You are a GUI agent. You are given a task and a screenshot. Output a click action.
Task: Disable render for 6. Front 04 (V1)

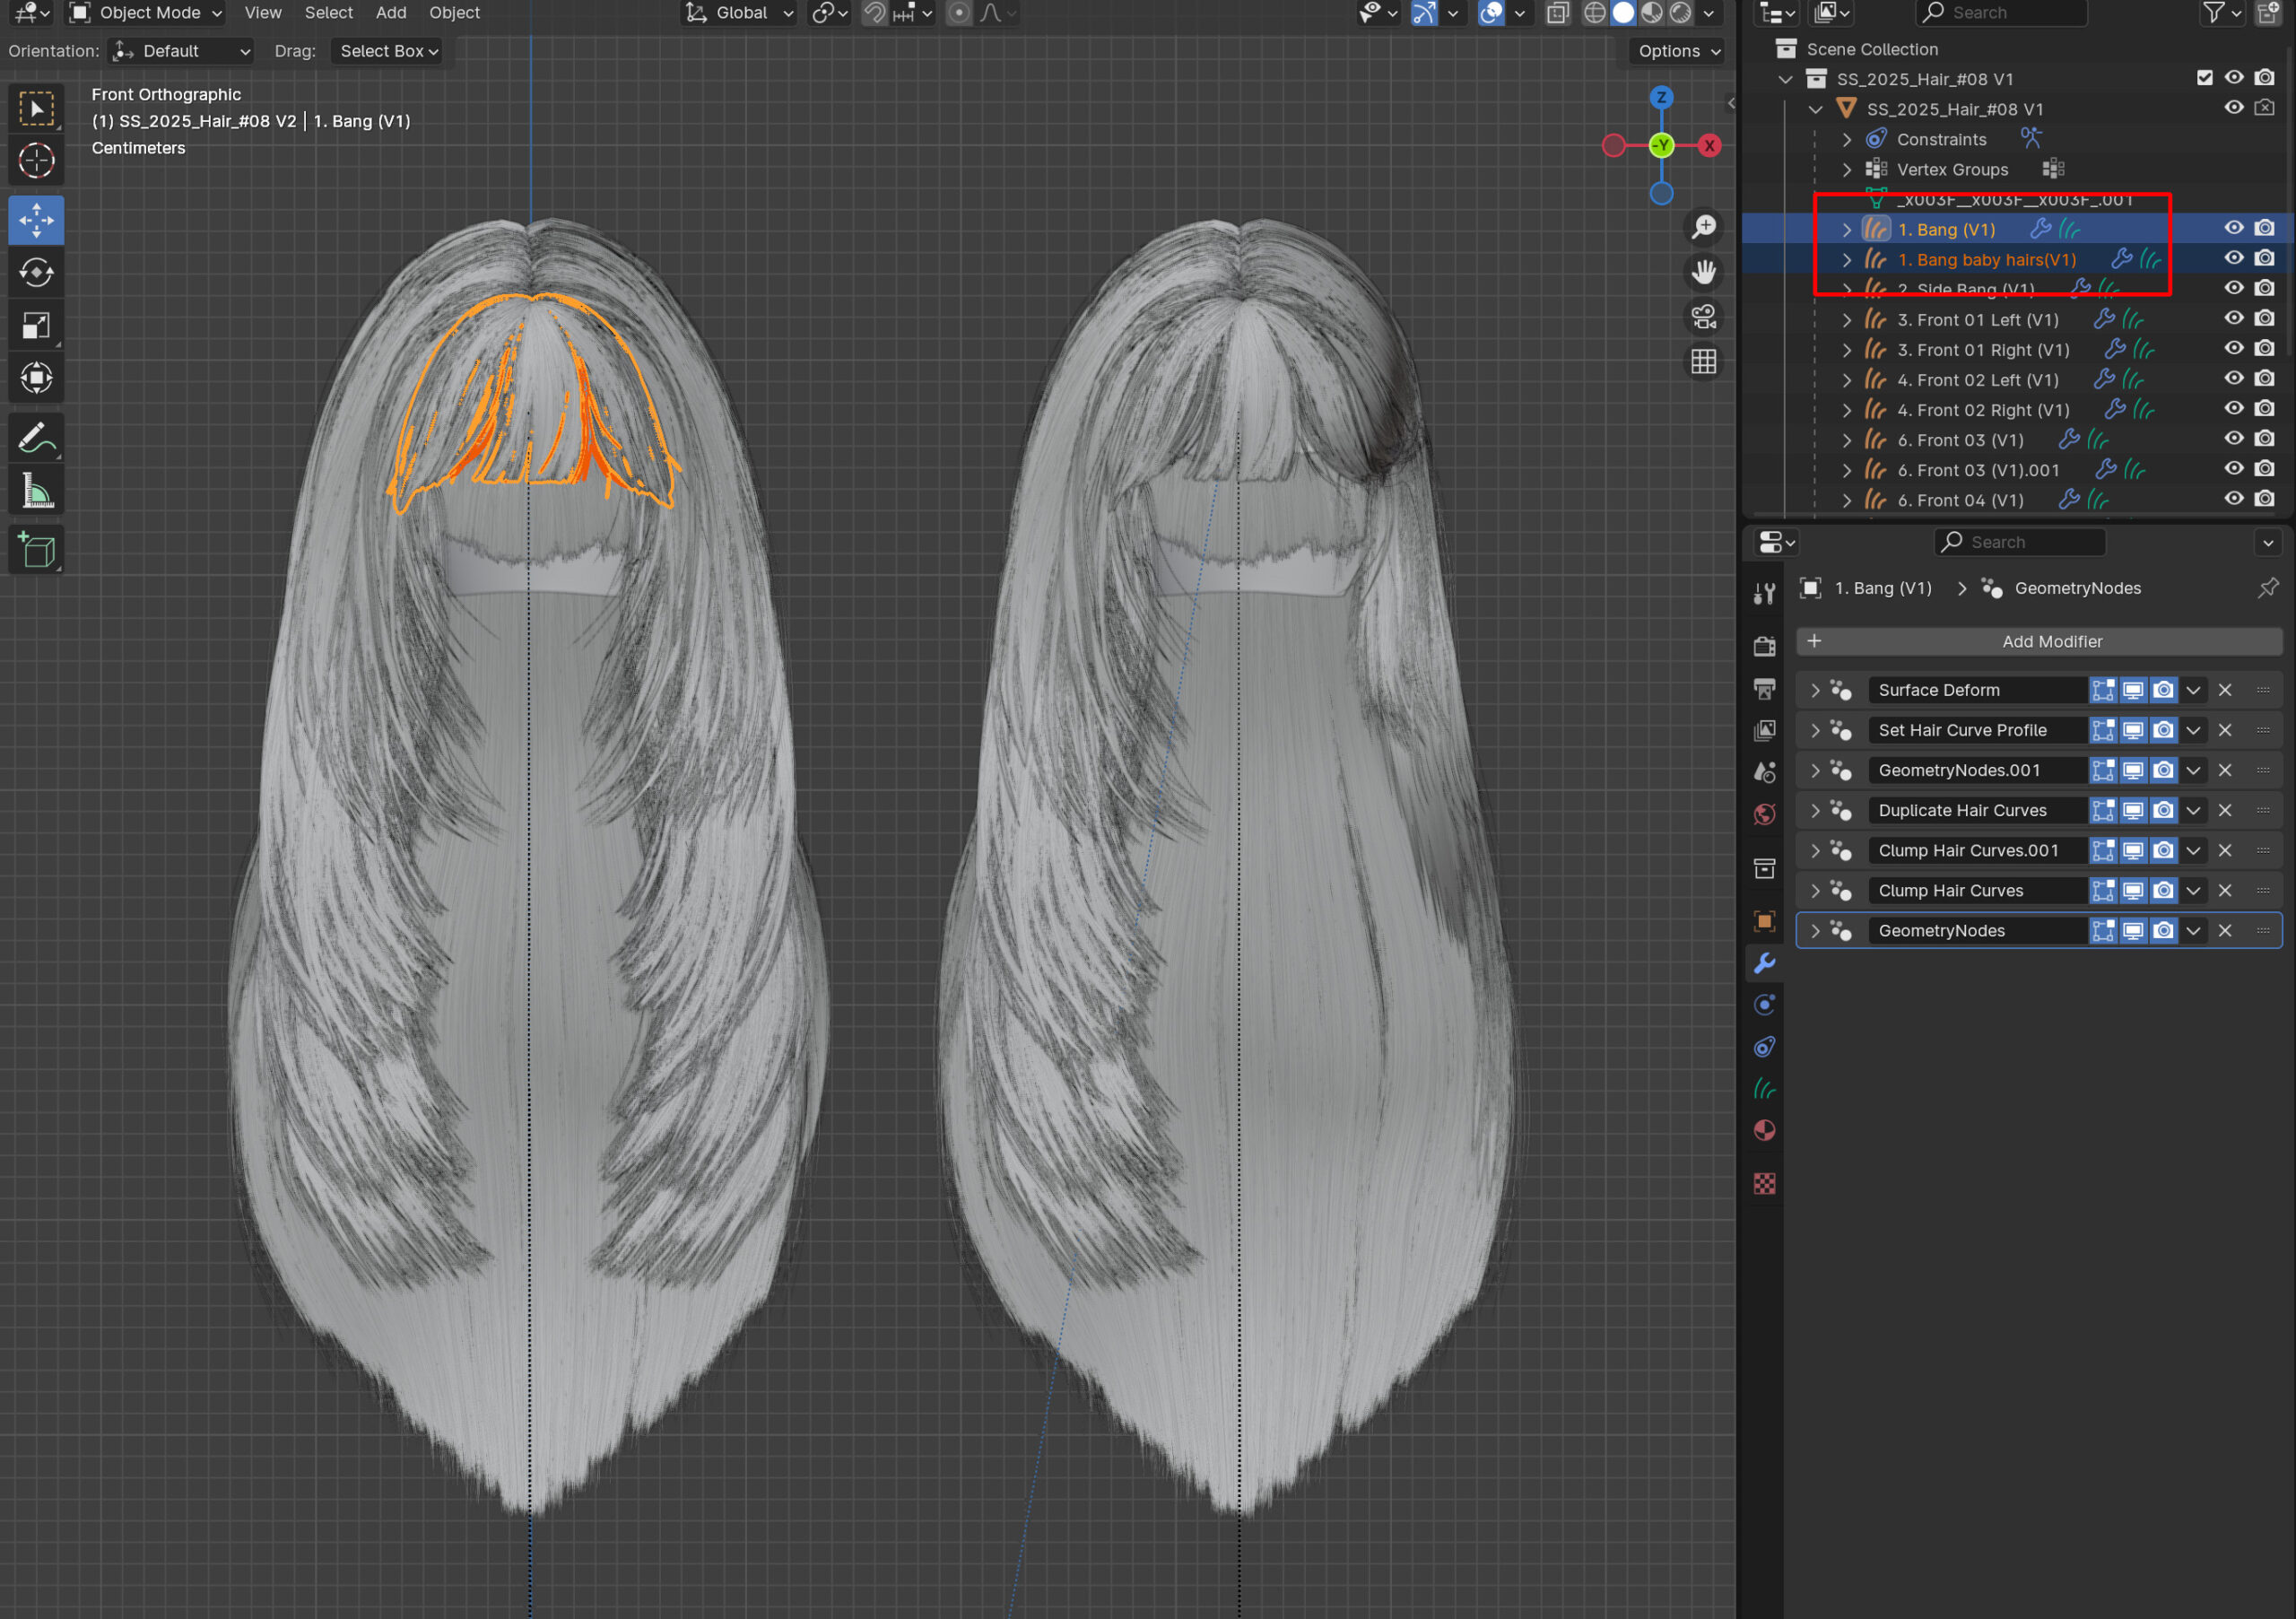(2264, 499)
